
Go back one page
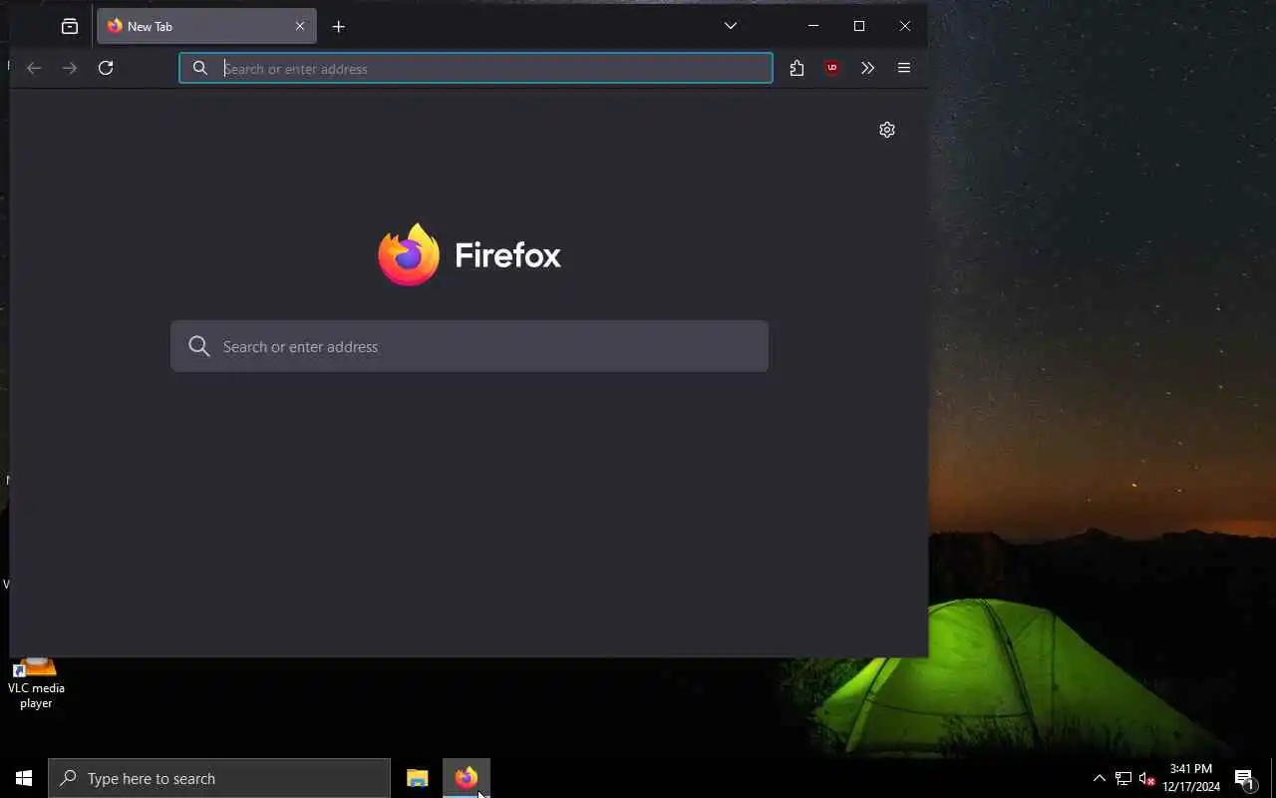[34, 68]
